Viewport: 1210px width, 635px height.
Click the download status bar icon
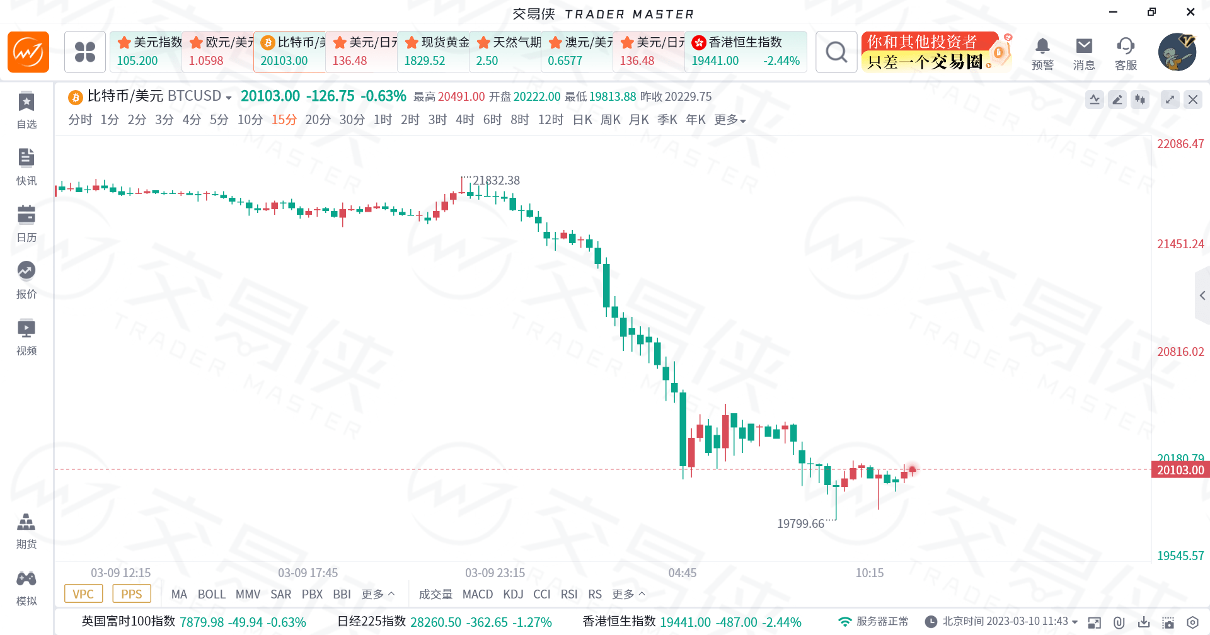click(x=1144, y=622)
